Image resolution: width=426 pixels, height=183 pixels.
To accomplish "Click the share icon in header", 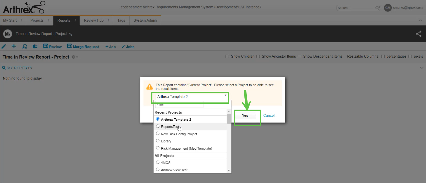I will pos(419,34).
